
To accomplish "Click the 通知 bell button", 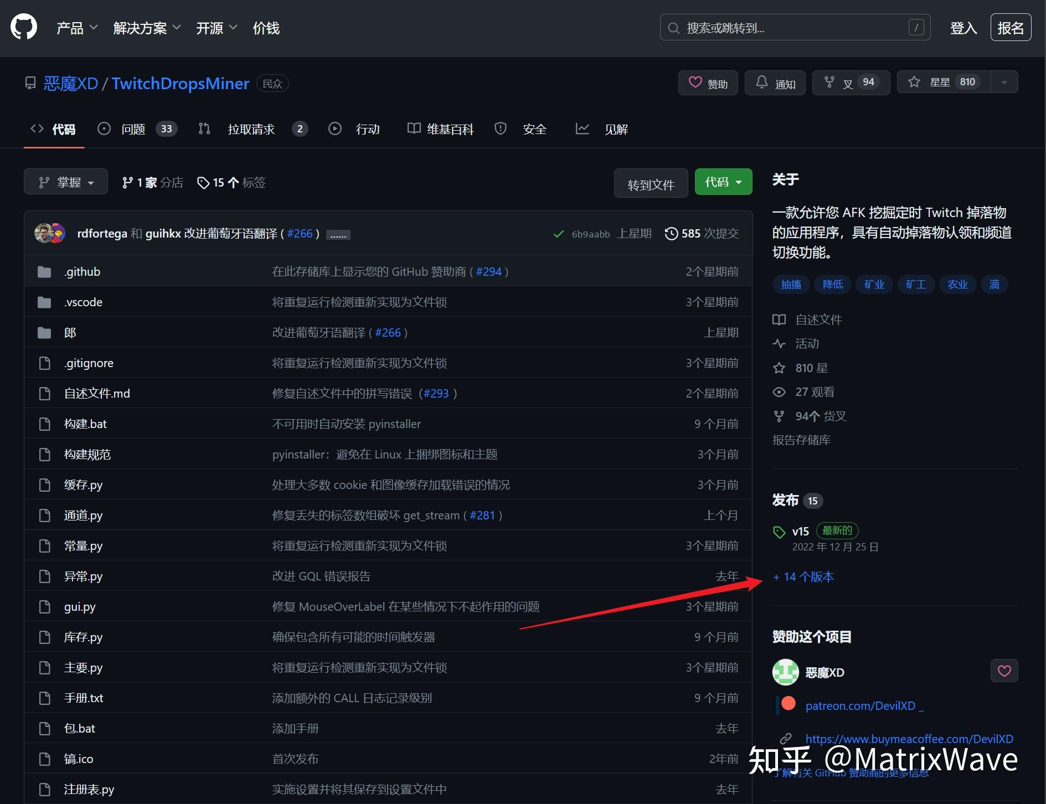I will (775, 83).
